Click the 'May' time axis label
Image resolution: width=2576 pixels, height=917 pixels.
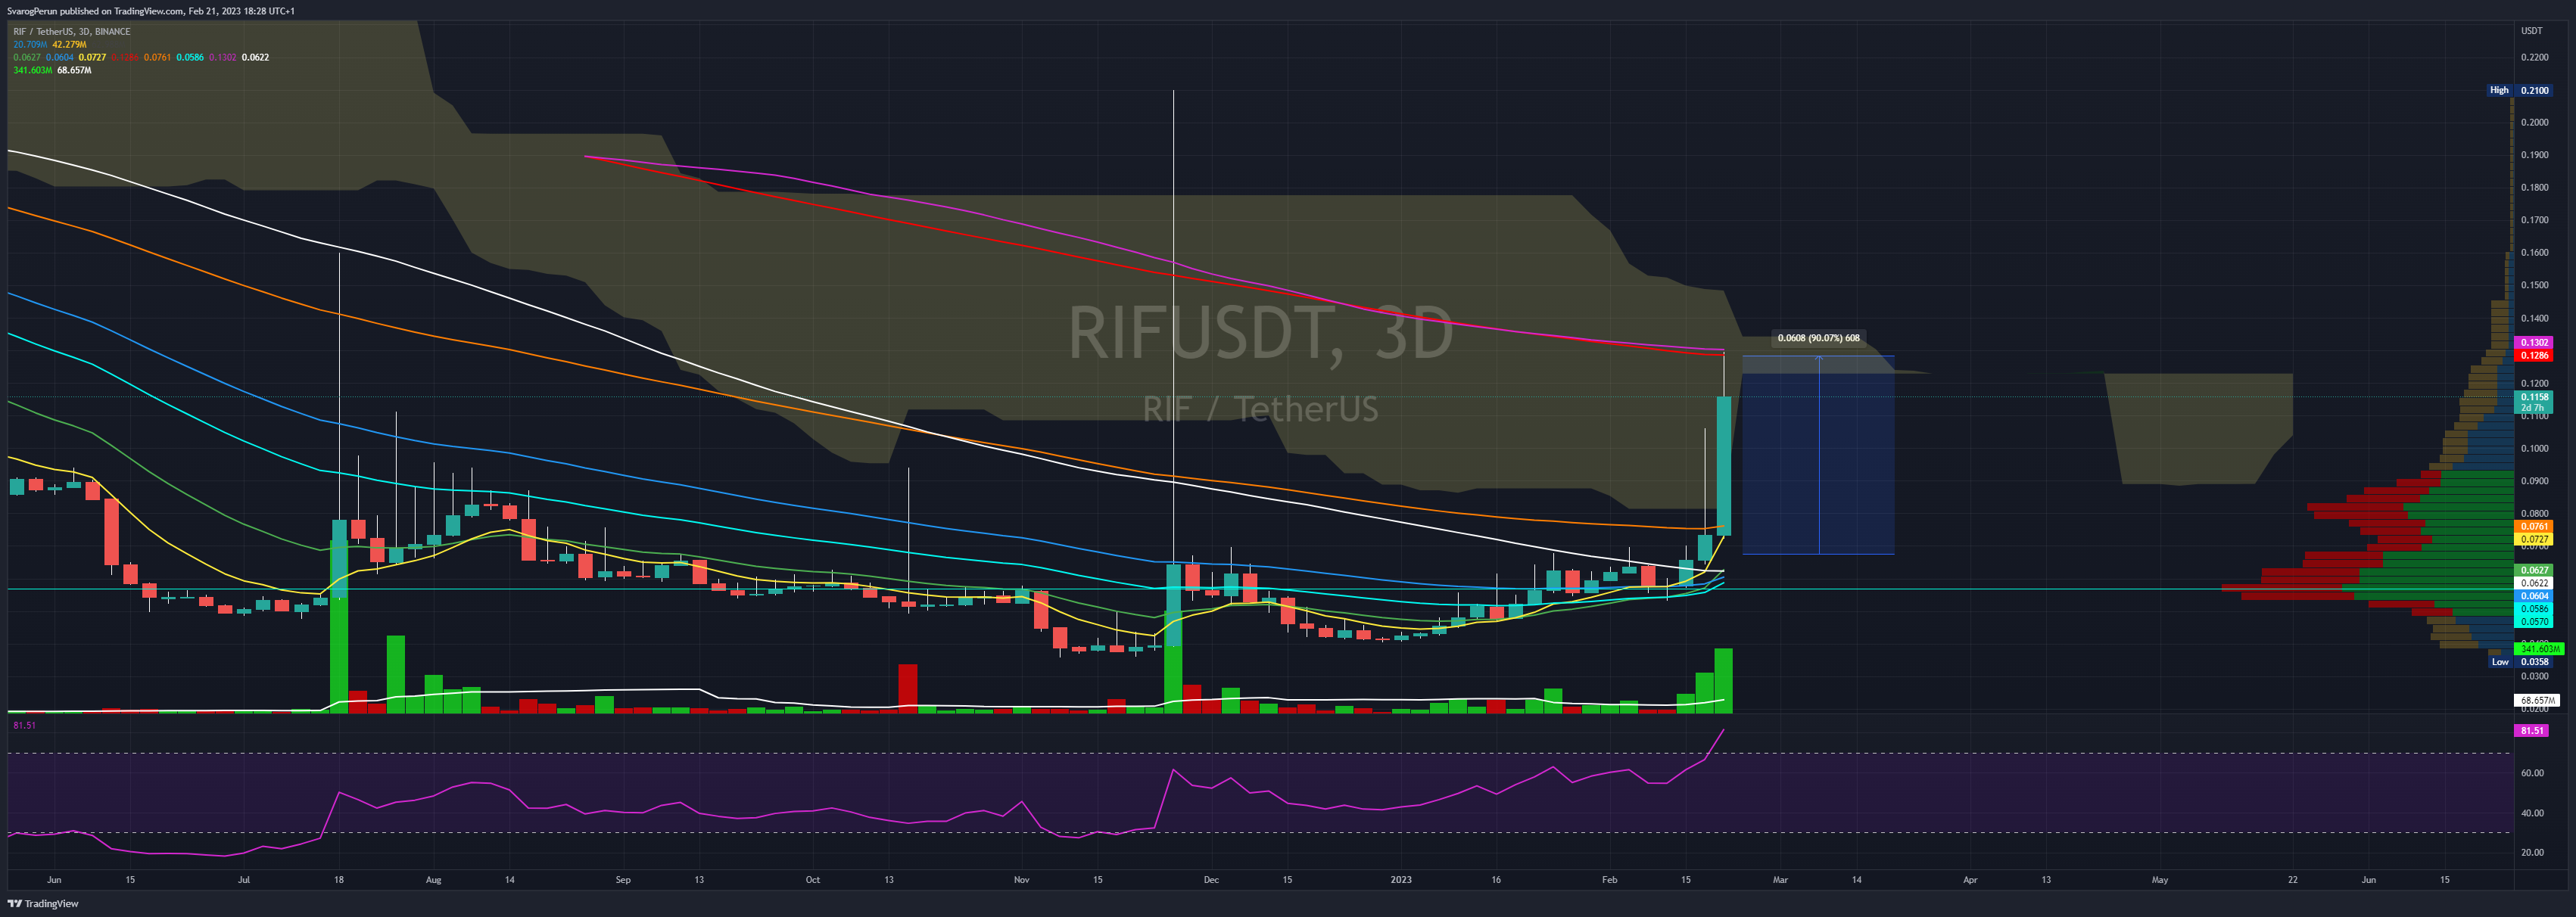click(x=2160, y=881)
